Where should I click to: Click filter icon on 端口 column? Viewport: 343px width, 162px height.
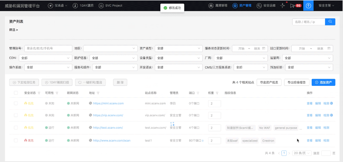click(198, 93)
